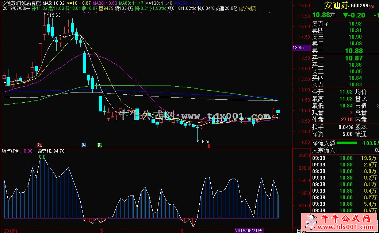
Task: Click the stock code 600299
Action: coord(359,5)
